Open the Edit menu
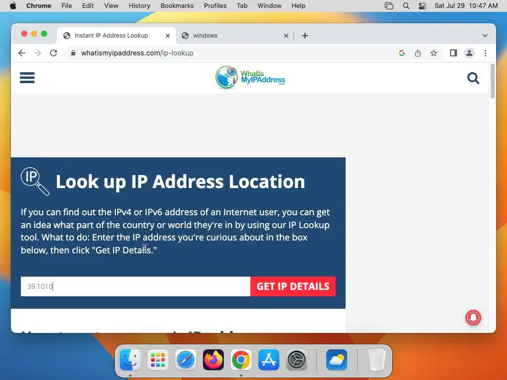The height and width of the screenshot is (380, 507). point(88,6)
